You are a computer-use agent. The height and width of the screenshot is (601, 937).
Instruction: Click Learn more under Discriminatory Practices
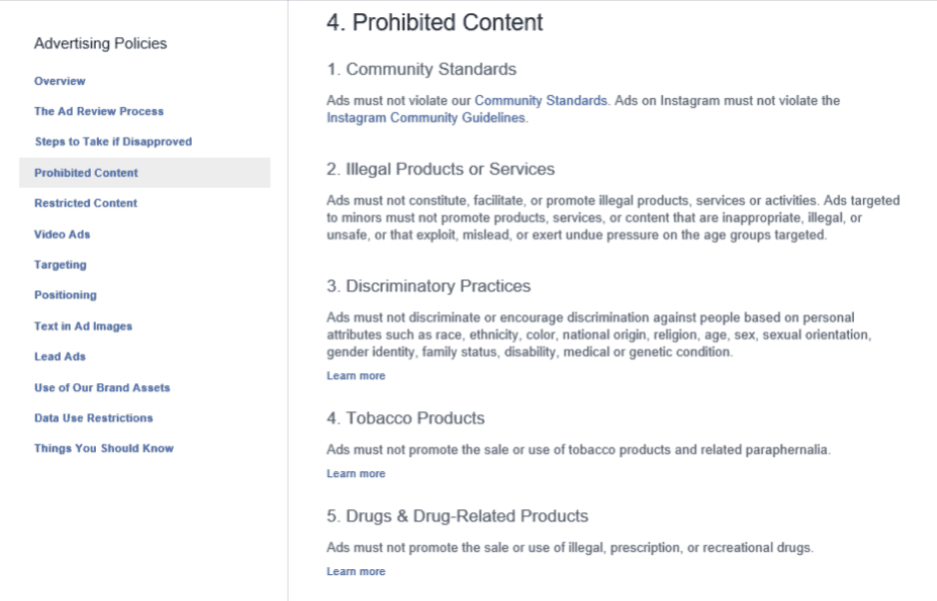(x=356, y=376)
